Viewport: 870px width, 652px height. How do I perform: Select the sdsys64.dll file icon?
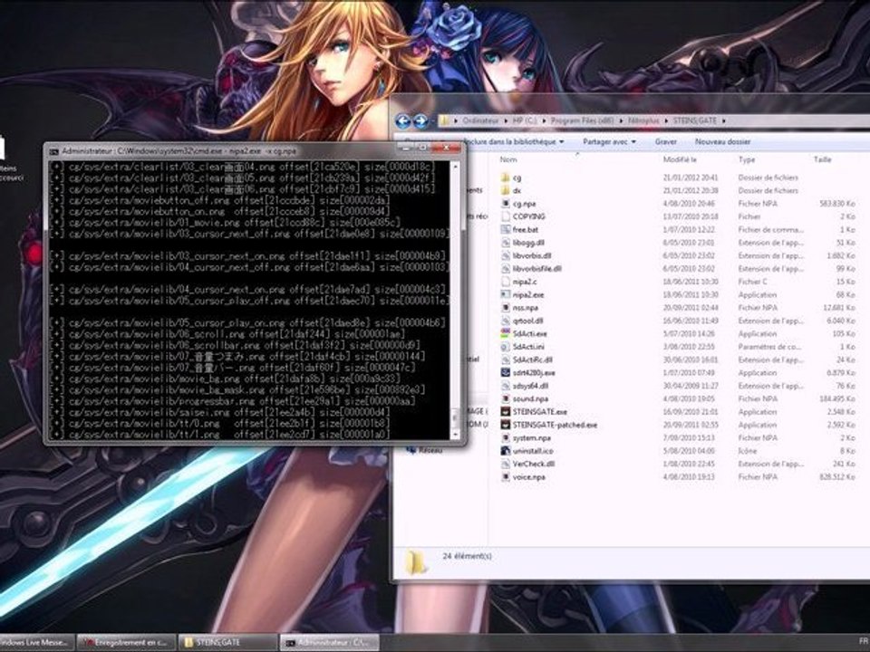(506, 386)
